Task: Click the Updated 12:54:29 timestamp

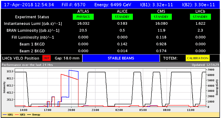Action: coord(206,65)
